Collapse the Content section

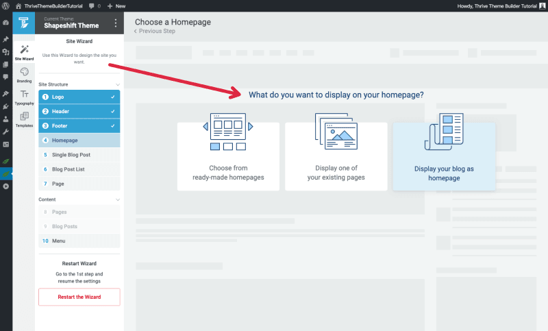tap(117, 199)
